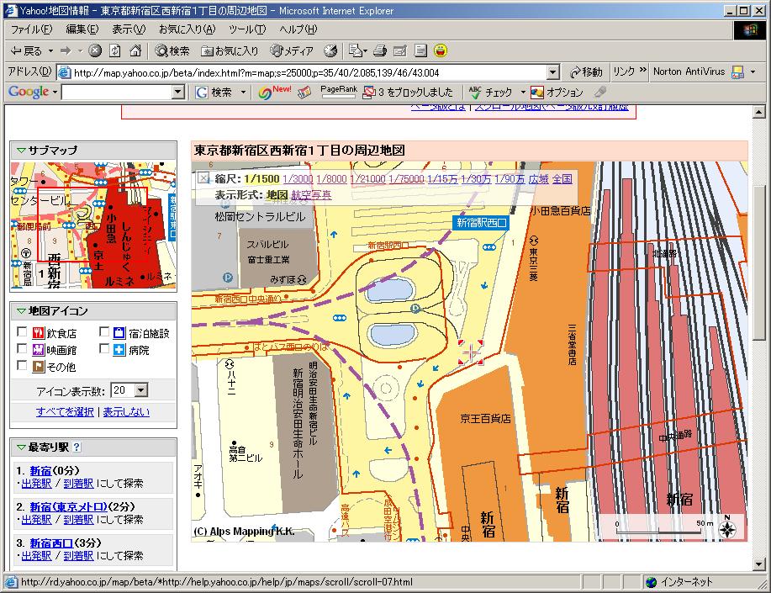
Task: Click the highlighter pen icon
Action: (x=599, y=92)
